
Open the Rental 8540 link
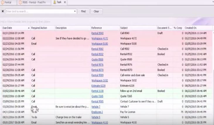pyautogui.click(x=97, y=33)
